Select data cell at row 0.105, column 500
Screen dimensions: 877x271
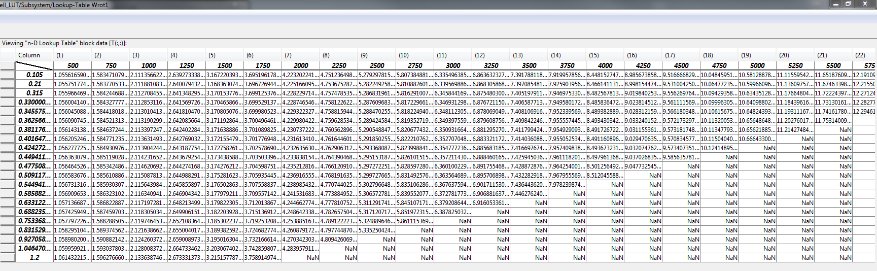(x=73, y=75)
